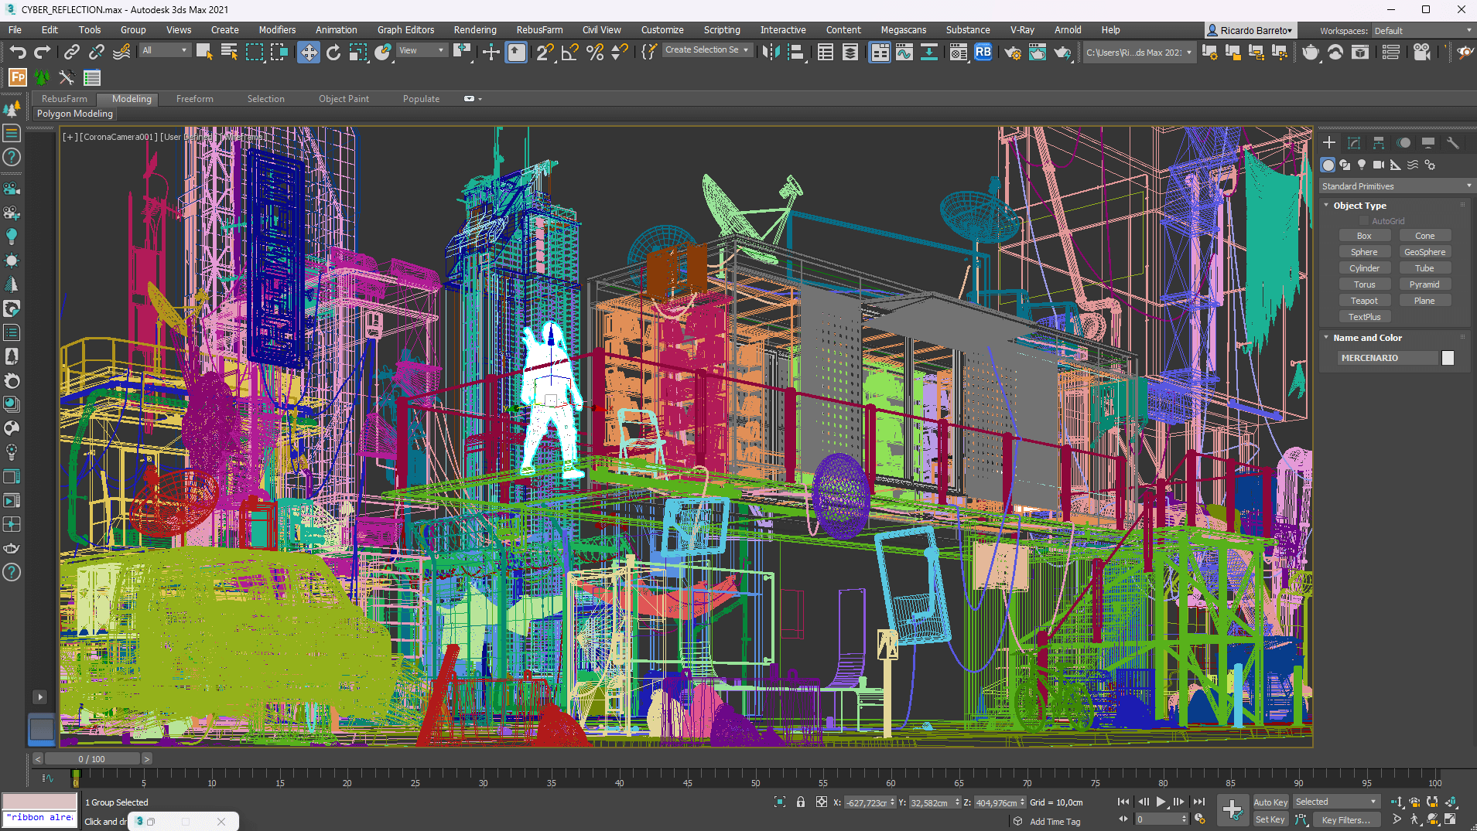Screen dimensions: 1477x831
Task: Open Select by Name dialog icon
Action: pos(229,52)
